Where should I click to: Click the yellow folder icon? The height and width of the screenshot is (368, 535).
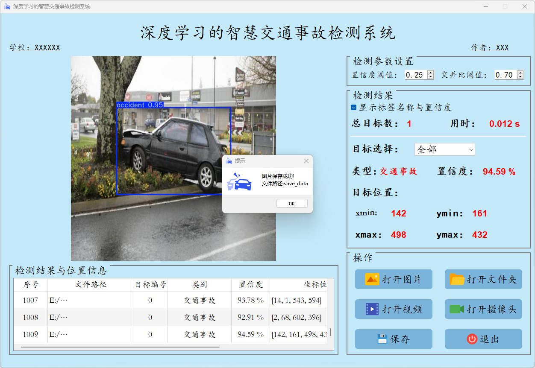457,279
